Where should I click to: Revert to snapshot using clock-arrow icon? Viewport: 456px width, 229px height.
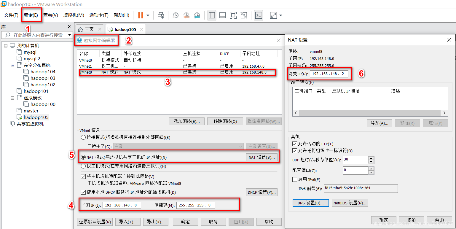[x=186, y=15]
